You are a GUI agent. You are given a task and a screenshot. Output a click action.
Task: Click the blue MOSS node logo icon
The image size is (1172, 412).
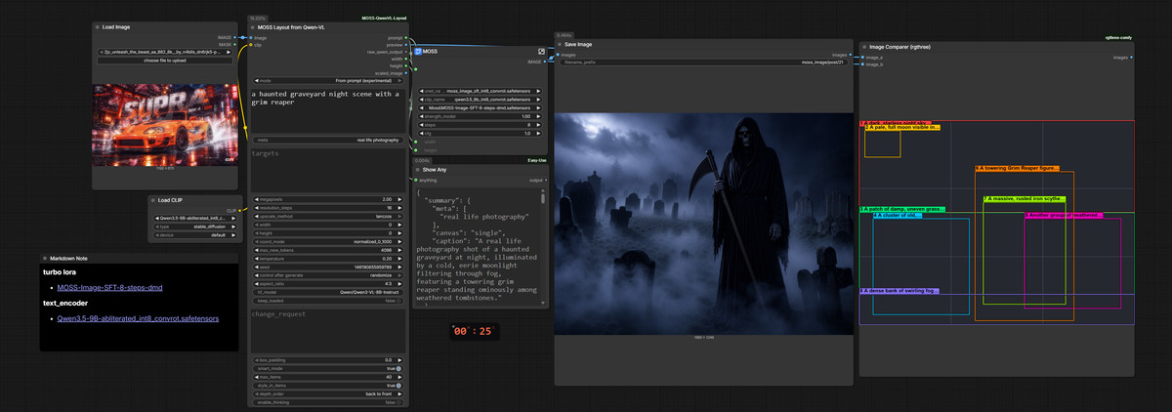pyautogui.click(x=417, y=51)
